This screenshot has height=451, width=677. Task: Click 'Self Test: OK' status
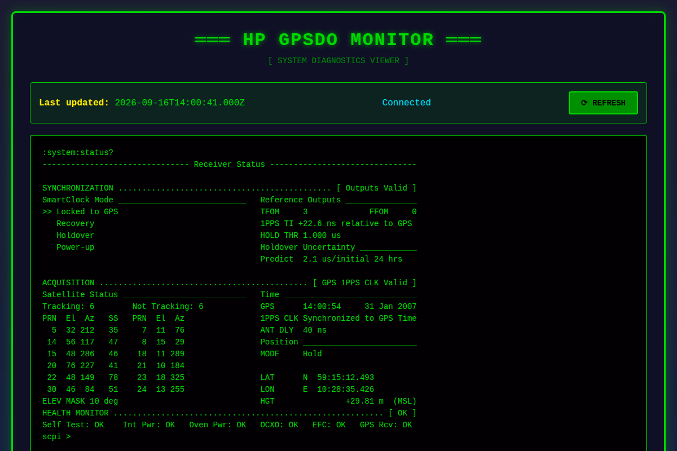click(x=73, y=425)
